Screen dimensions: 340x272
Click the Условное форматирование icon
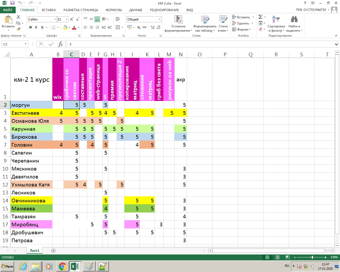coord(178,19)
